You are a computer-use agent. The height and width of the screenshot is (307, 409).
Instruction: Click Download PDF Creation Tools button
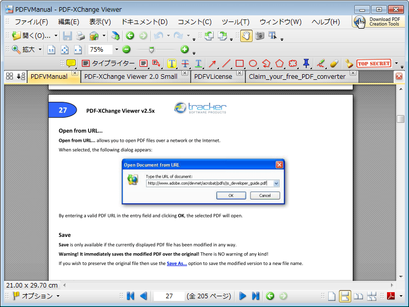[378, 21]
